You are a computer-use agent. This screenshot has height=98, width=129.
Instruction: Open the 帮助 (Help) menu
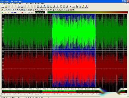(43, 4)
